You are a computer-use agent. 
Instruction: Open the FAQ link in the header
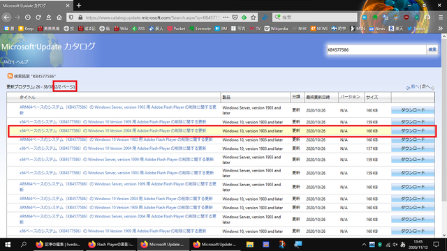pos(8,62)
